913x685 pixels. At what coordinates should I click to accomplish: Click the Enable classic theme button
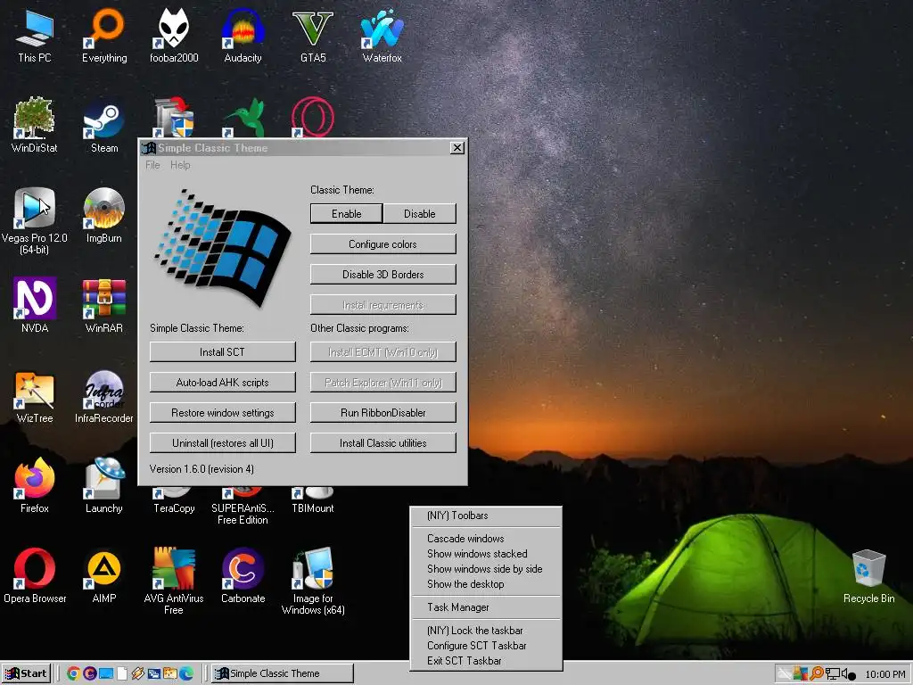point(347,214)
